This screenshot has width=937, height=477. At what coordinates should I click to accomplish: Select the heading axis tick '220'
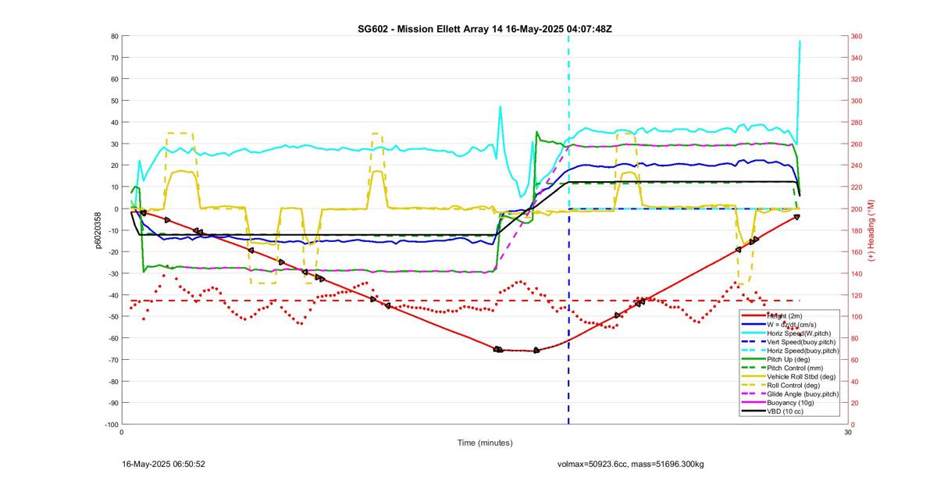pyautogui.click(x=857, y=187)
